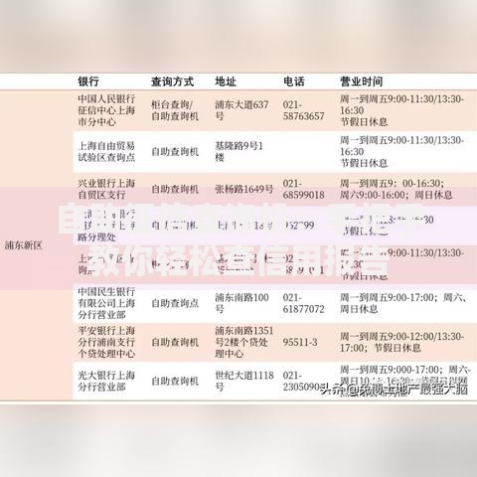The image size is (477, 477).
Task: Click phone number 021-61877072
Action: 303,303
